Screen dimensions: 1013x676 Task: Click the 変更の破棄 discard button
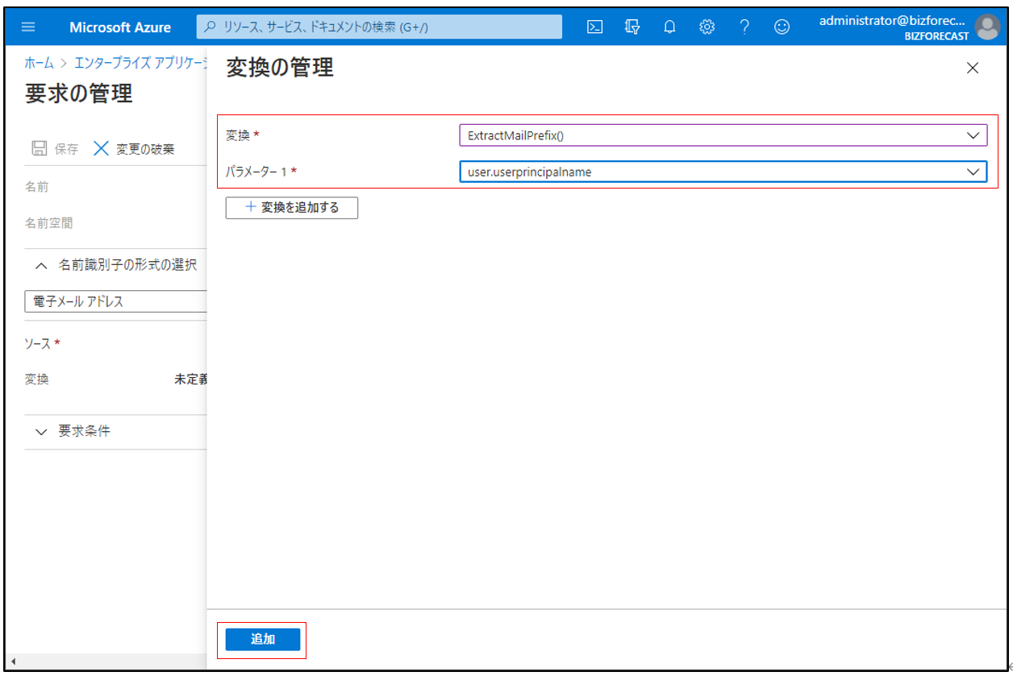135,149
